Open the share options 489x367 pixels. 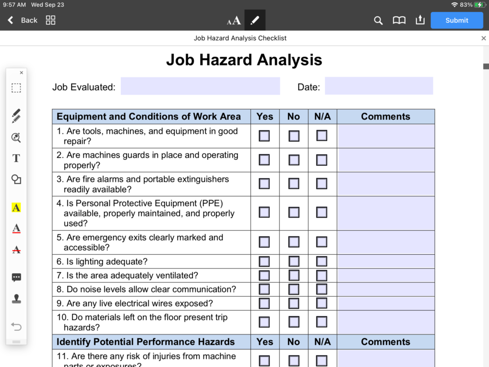point(420,20)
